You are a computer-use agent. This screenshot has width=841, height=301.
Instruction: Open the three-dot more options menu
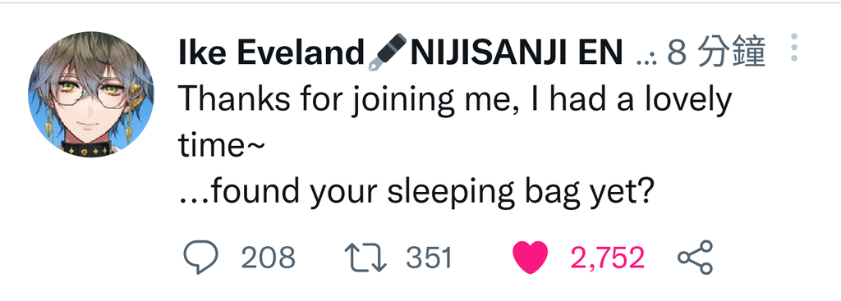coord(794,47)
